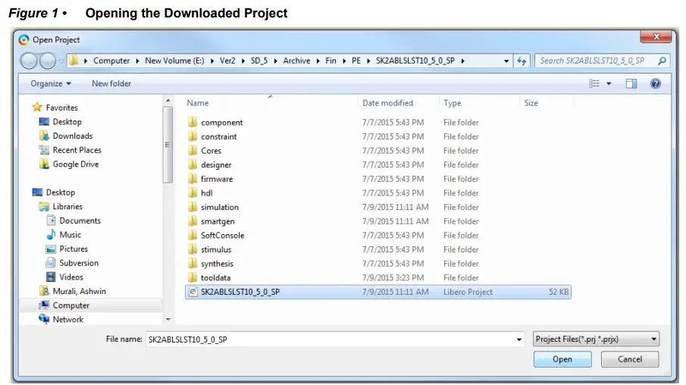Select the SK2ABLSLST10_5_0_SP Libero project file icon
Viewport: 686px width, 385px height.
pyautogui.click(x=193, y=292)
